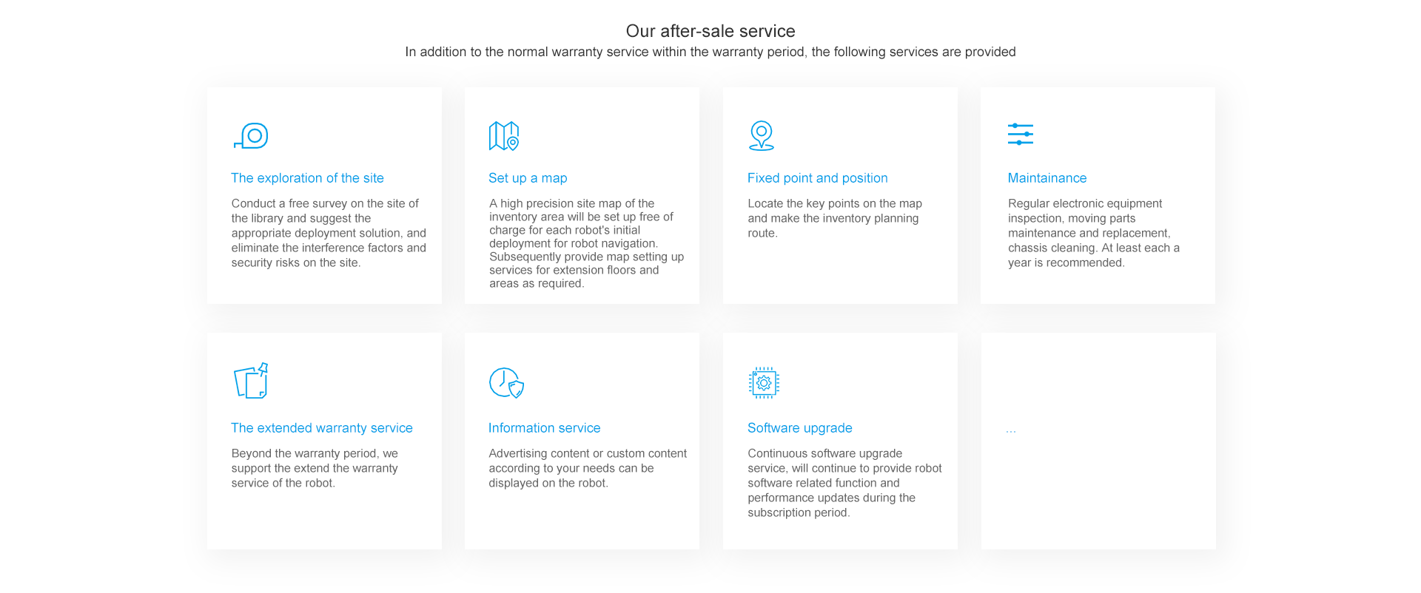This screenshot has height=593, width=1421.
Task: Click the continuous software upgrade description
Action: 844,483
